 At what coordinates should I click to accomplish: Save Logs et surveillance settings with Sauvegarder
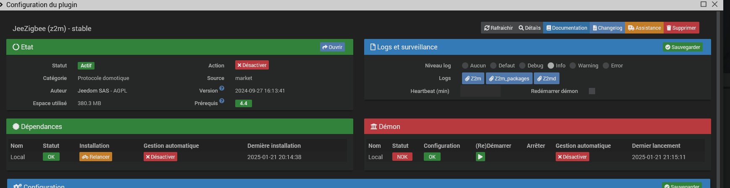[x=683, y=47]
